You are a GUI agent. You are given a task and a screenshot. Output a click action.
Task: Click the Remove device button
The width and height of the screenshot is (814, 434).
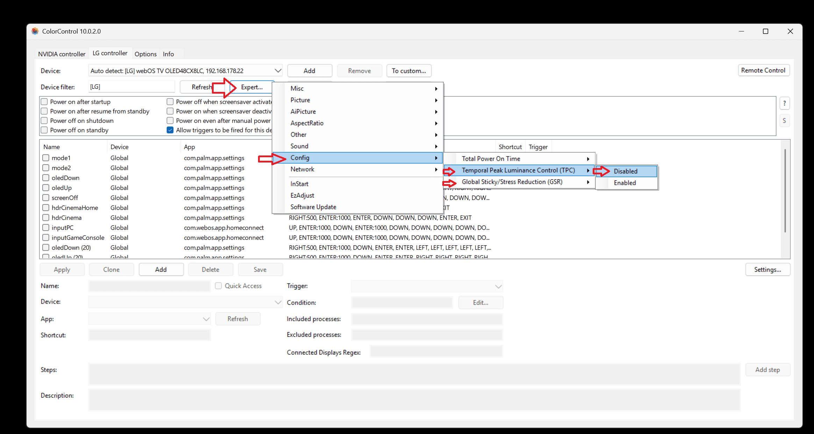359,71
